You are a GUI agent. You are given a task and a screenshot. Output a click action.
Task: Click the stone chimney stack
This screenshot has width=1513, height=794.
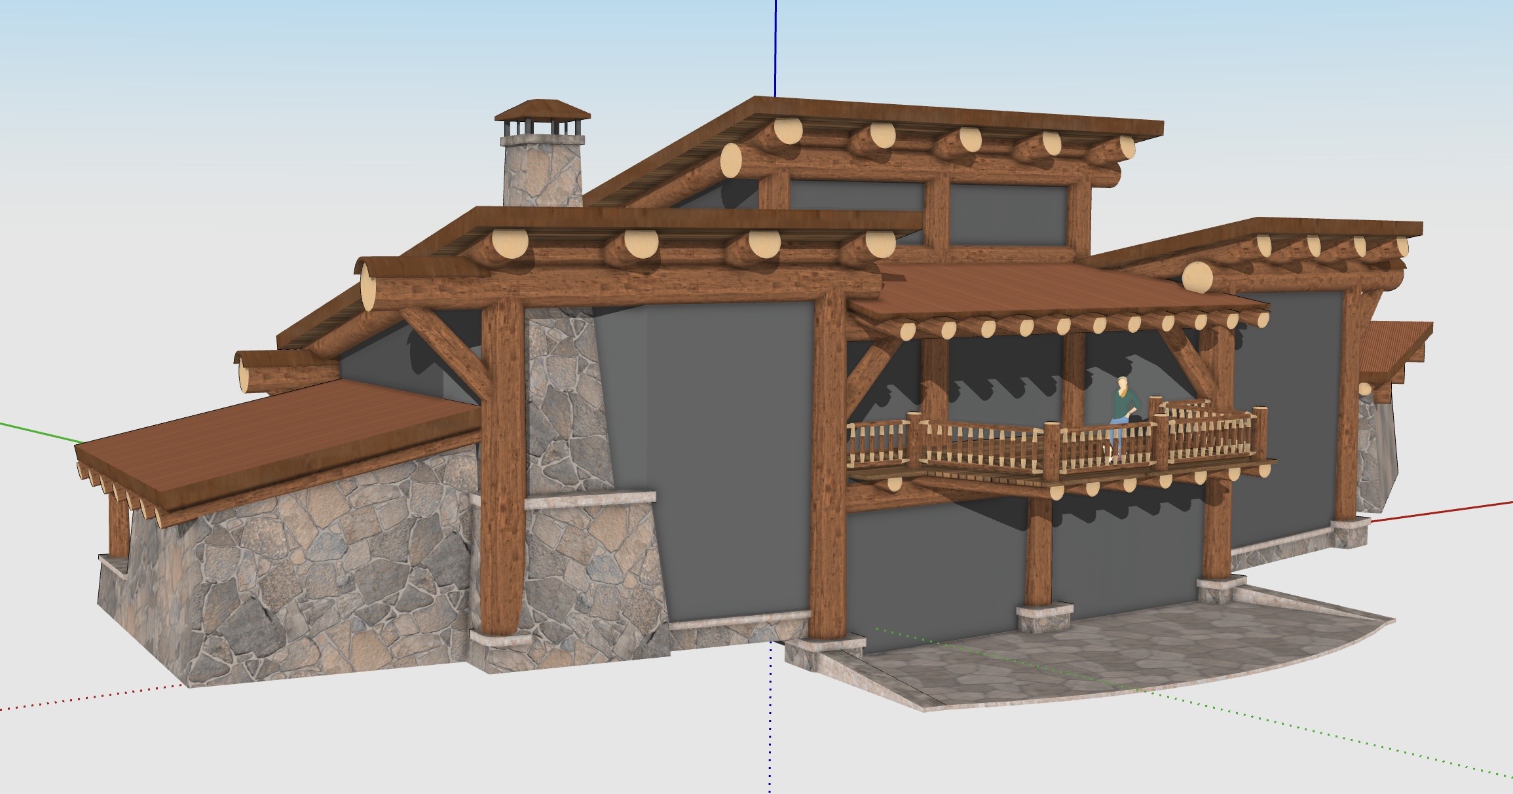click(x=542, y=174)
